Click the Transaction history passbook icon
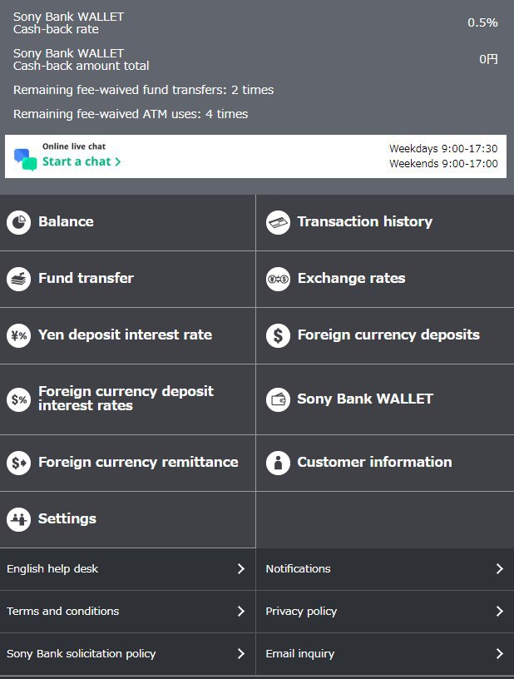 (278, 222)
